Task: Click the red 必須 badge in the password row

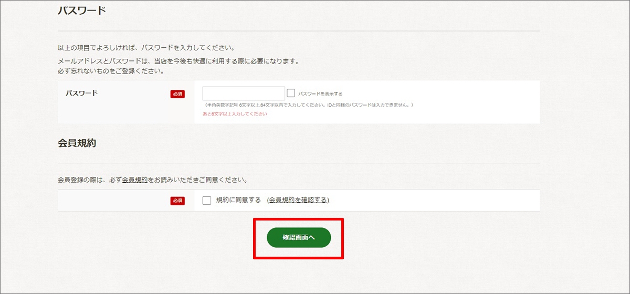Action: coord(177,94)
